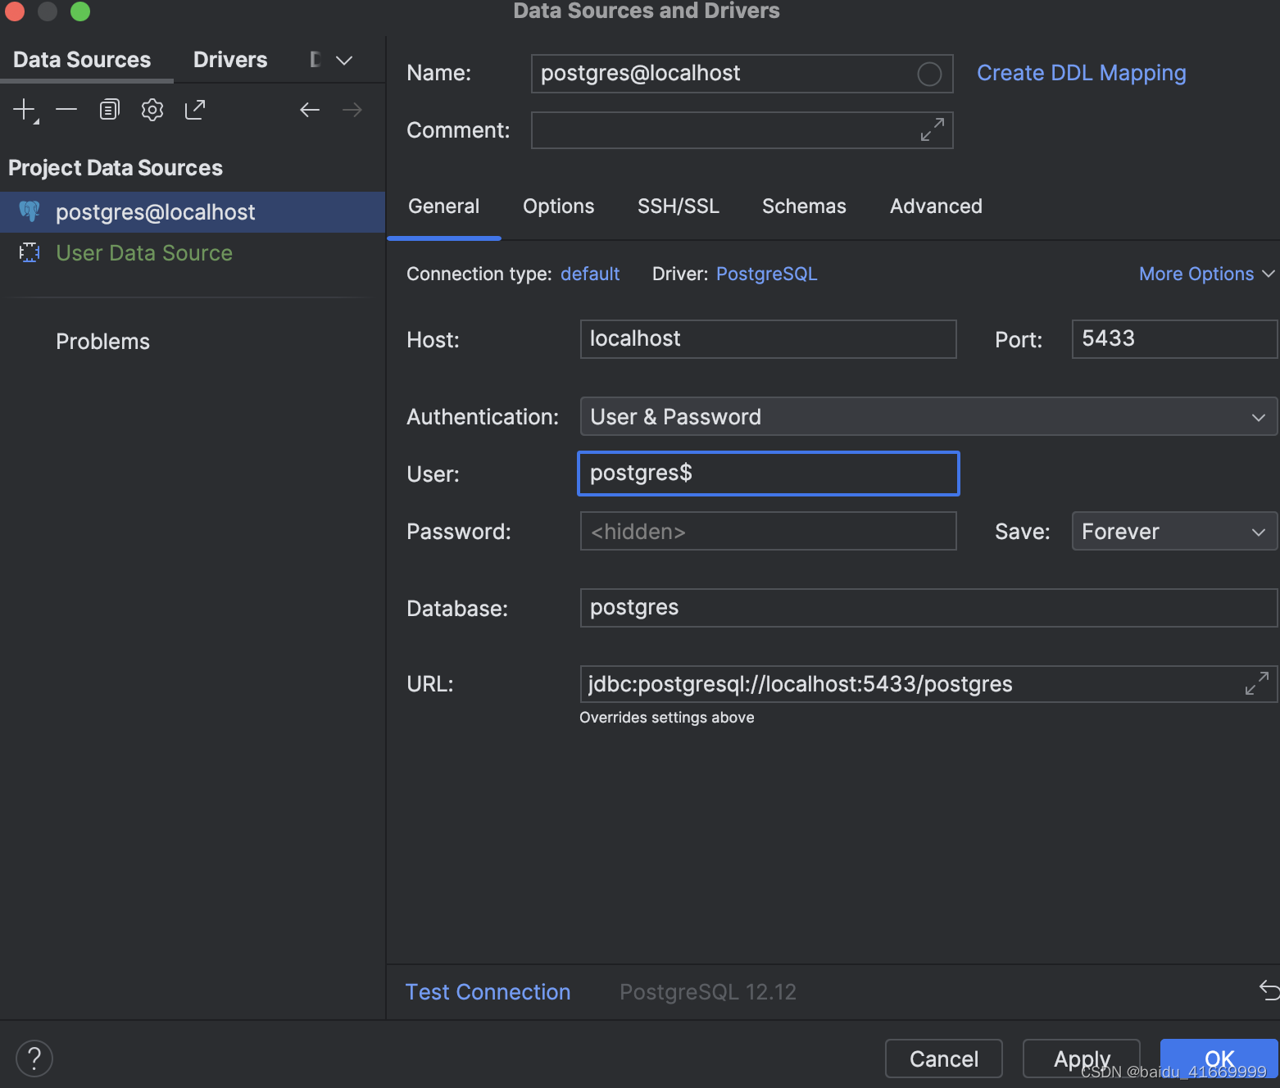Open More Options dropdown
The height and width of the screenshot is (1088, 1280).
[1205, 274]
